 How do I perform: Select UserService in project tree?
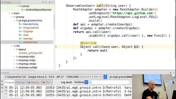pyautogui.click(x=30, y=42)
